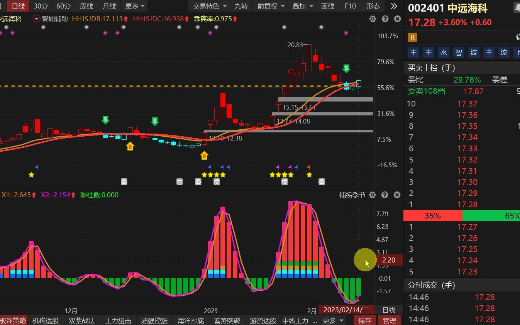Open main chart indicator settings gear
Image resolution: width=520 pixels, height=325 pixels.
373,19
